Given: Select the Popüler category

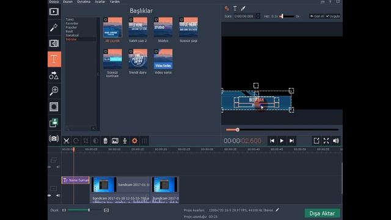Looking at the screenshot, I should tap(71, 28).
